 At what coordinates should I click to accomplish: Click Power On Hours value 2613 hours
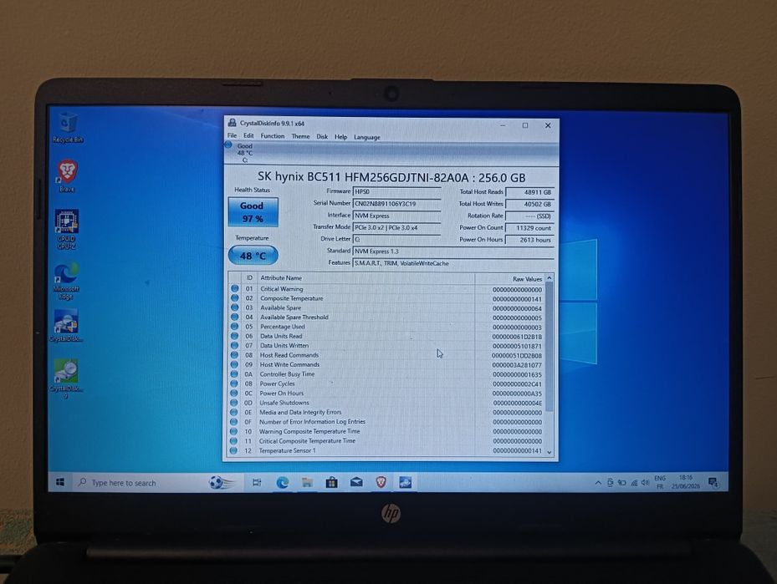529,240
